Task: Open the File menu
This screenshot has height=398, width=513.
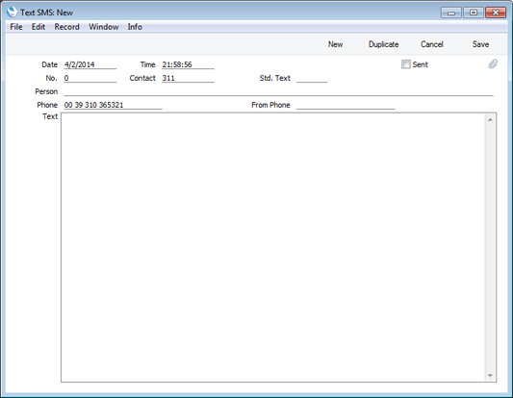Action: click(16, 27)
